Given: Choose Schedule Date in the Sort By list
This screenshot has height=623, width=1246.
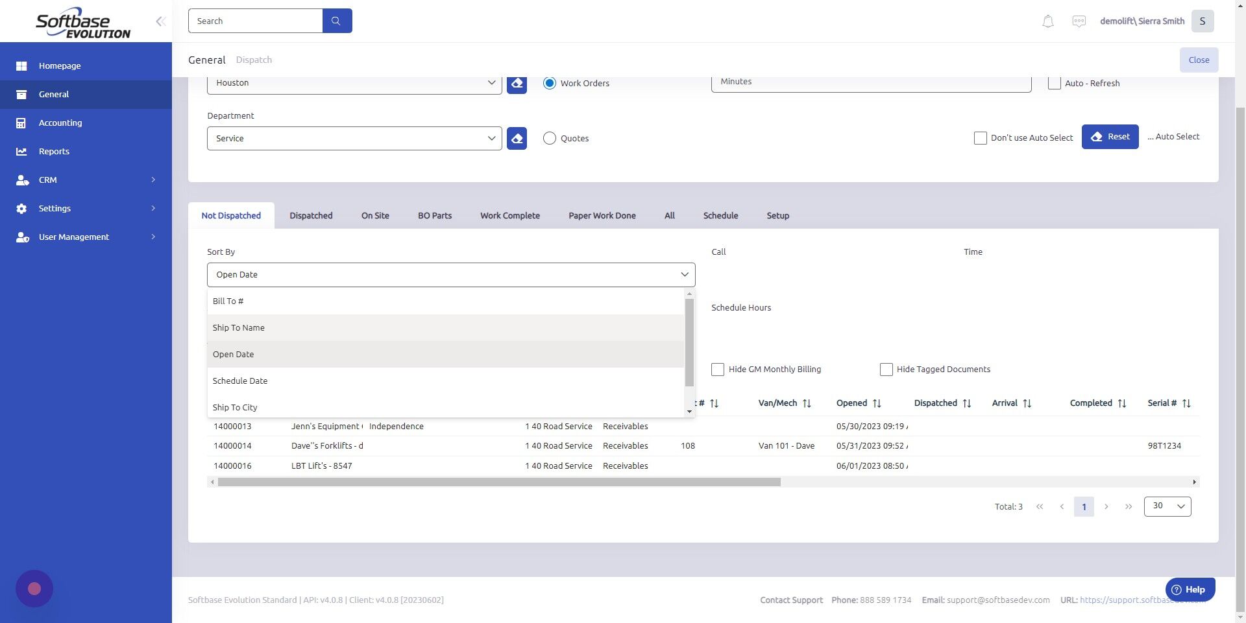Looking at the screenshot, I should click(240, 381).
